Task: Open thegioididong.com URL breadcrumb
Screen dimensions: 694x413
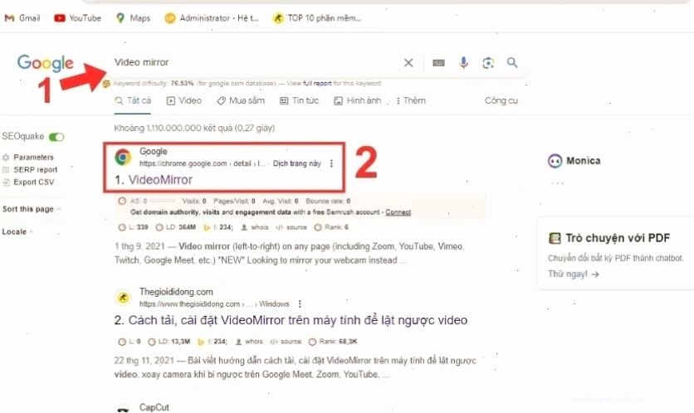Action: point(214,304)
